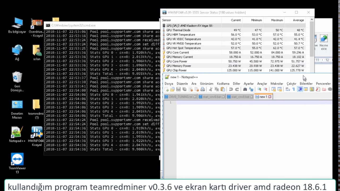This screenshot has width=340, height=191.
Task: Click the Bu bilgisayar desktop icon
Action: (x=17, y=25)
